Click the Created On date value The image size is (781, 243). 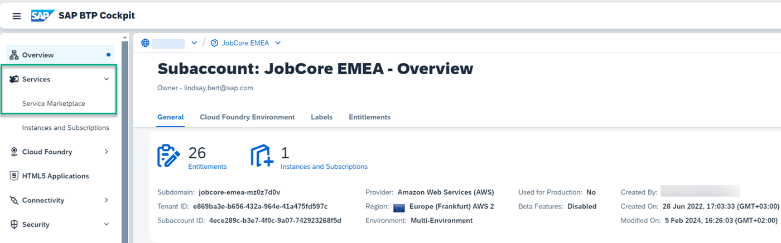point(720,206)
